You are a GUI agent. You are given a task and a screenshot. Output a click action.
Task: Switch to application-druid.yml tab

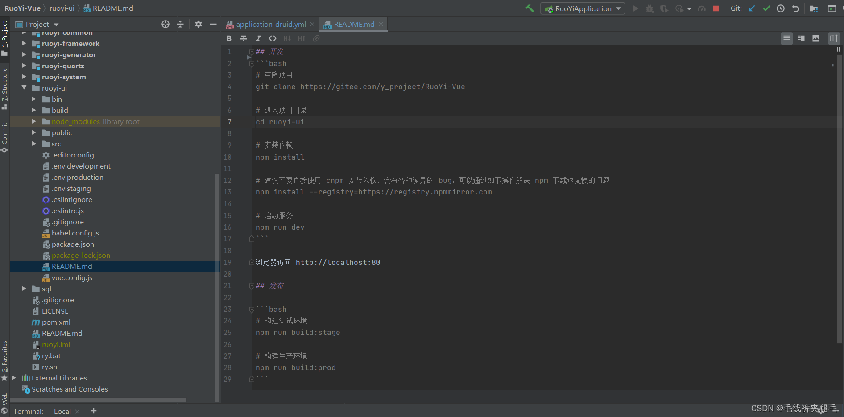click(x=271, y=24)
